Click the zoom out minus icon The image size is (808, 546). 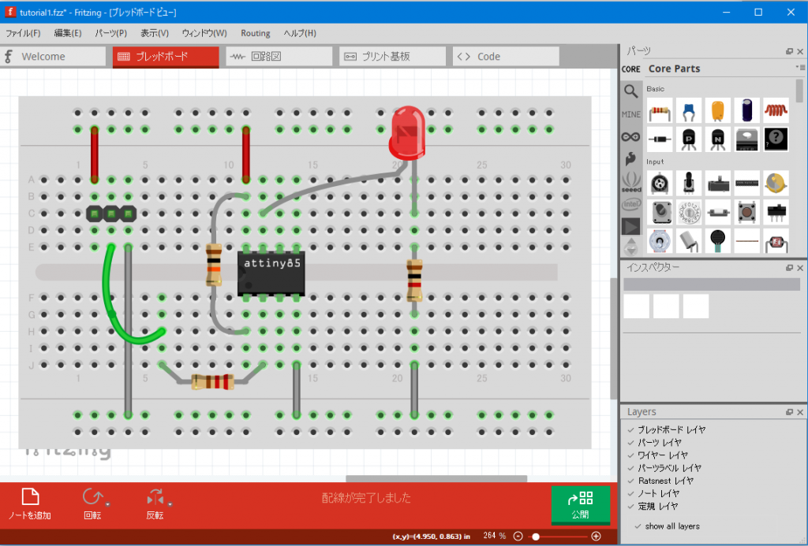518,537
